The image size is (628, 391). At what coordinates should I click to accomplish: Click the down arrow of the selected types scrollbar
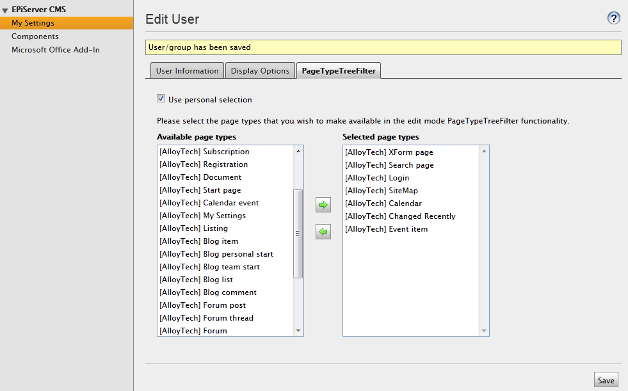click(x=484, y=331)
